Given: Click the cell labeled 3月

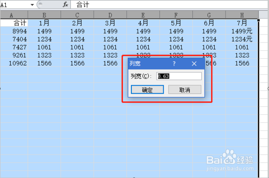Looking at the screenshot, I should click(110, 23).
